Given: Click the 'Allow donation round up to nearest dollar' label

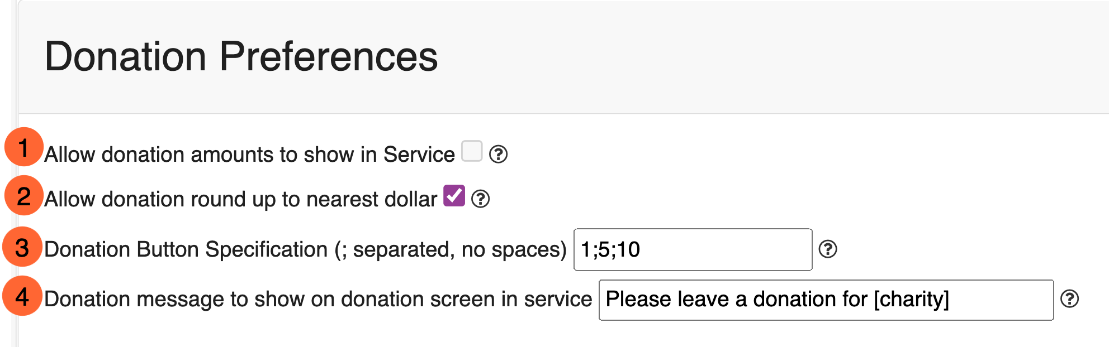Looking at the screenshot, I should pos(240,199).
